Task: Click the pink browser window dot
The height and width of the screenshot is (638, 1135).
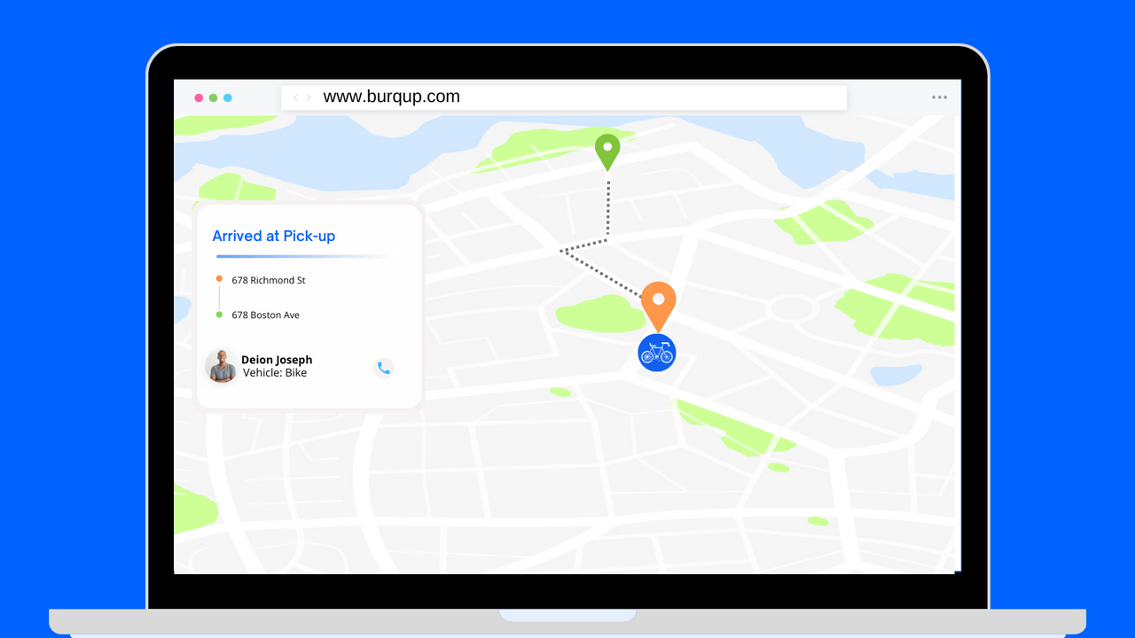Action: click(x=199, y=97)
